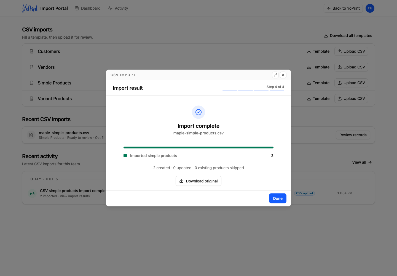This screenshot has height=276, width=397.
Task: Download all templates
Action: [x=348, y=36]
